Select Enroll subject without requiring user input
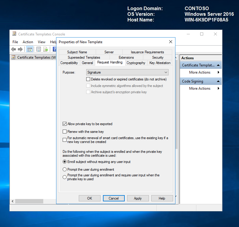Image resolution: width=239 pixels, height=227 pixels. click(65, 161)
